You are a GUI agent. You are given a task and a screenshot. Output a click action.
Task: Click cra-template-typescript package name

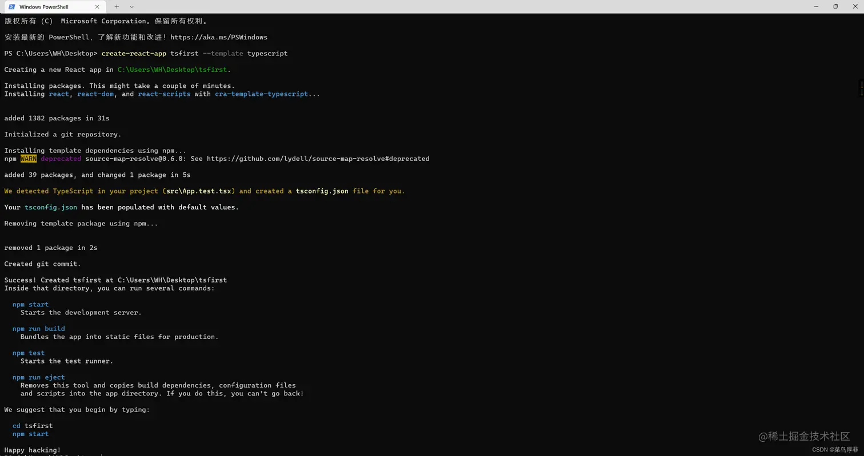(x=261, y=94)
